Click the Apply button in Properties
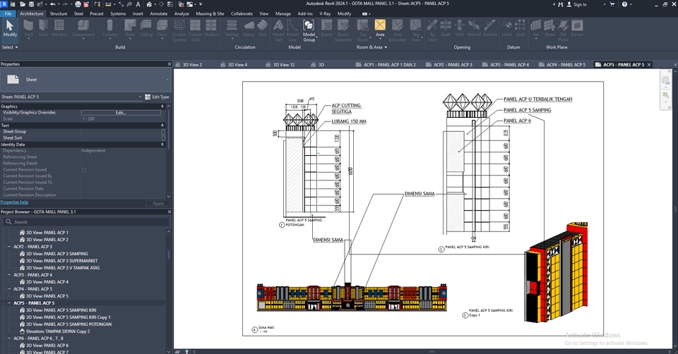This screenshot has height=354, width=678. click(x=158, y=203)
